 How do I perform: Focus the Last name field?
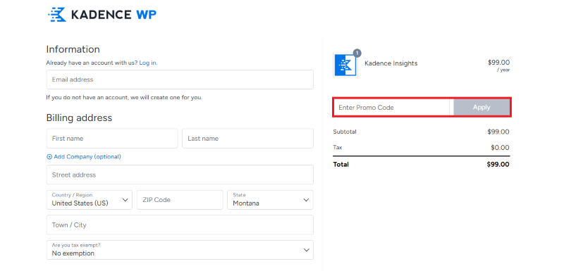[247, 139]
